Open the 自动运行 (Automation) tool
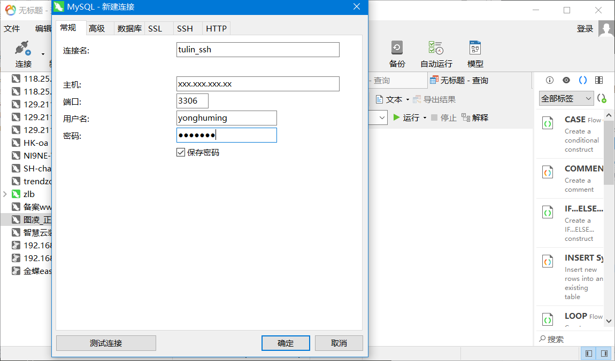The width and height of the screenshot is (615, 361). coord(436,49)
